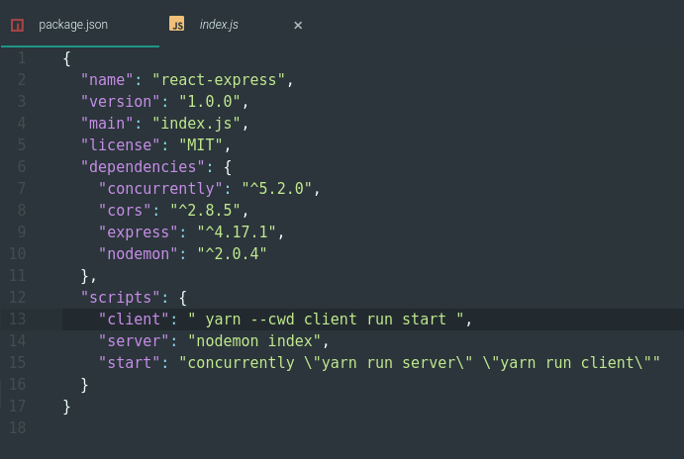Click the "index.js" string value in code
684x459 pixels.
click(196, 124)
